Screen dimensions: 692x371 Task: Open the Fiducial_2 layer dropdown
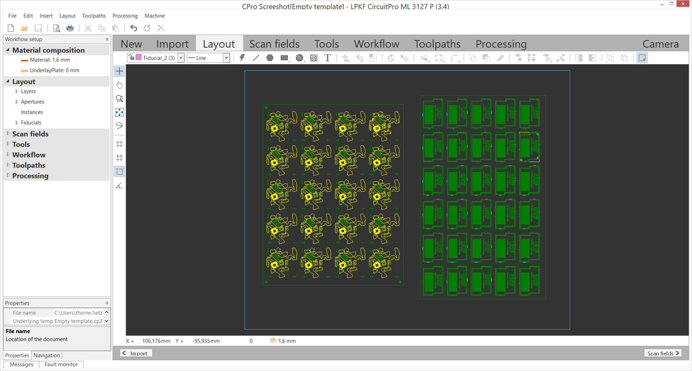(180, 58)
